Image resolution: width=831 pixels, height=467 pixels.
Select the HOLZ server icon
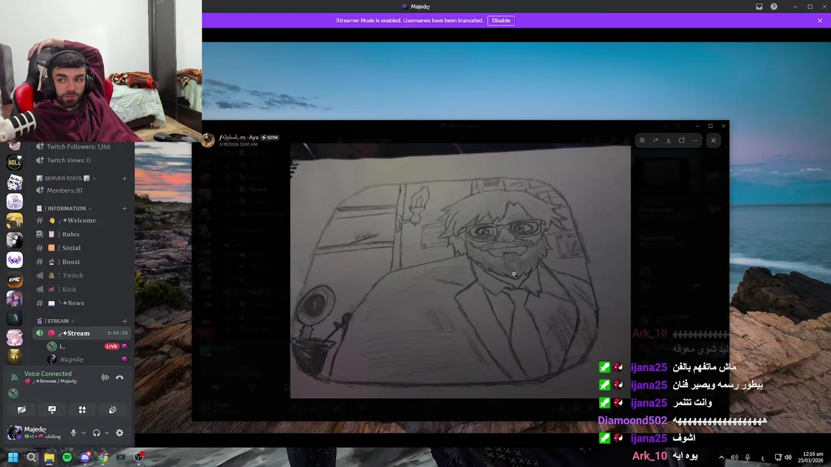click(x=14, y=162)
